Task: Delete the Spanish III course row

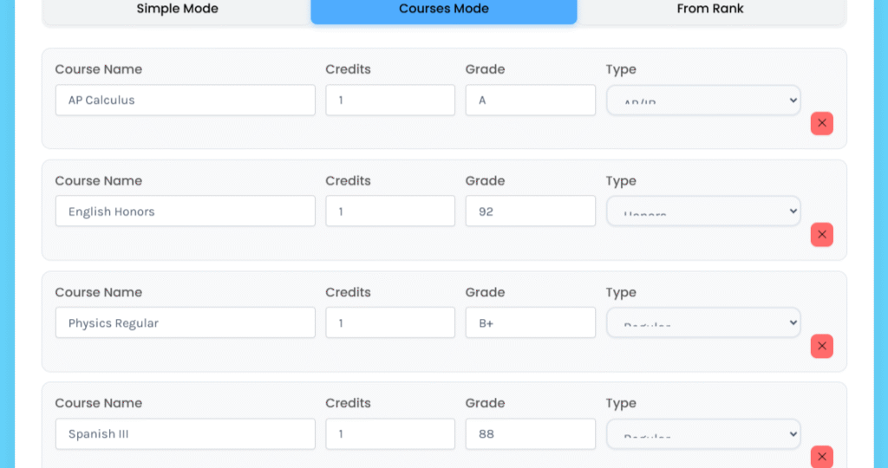Action: (x=821, y=457)
